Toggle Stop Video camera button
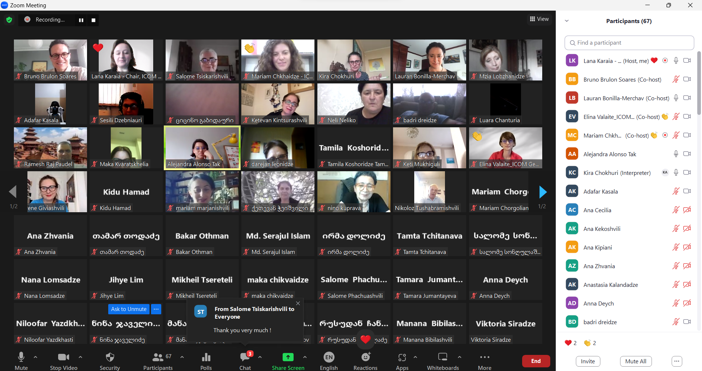This screenshot has height=371, width=702. click(63, 357)
